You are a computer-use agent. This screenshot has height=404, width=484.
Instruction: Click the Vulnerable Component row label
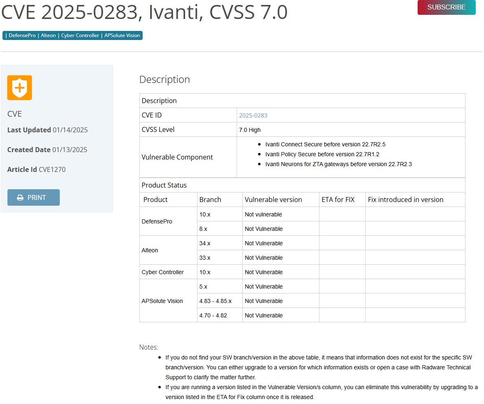click(x=177, y=157)
